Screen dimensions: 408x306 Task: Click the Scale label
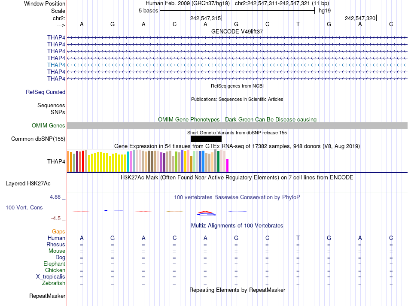[x=58, y=11]
